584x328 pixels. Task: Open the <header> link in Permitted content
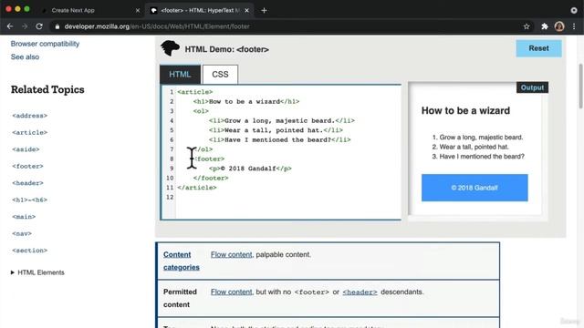(360, 292)
